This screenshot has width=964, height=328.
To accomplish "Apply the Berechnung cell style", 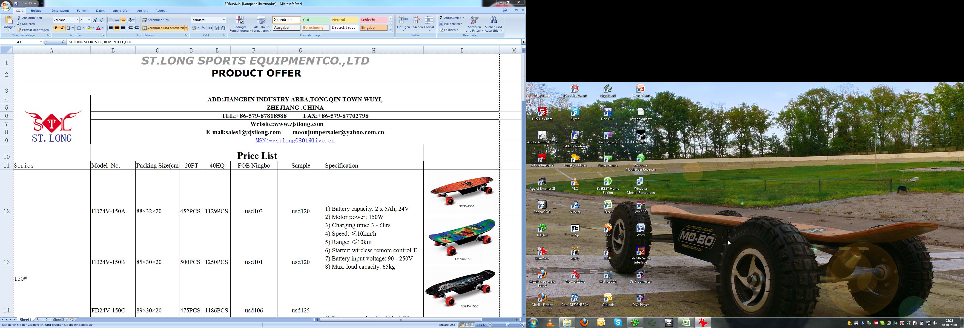I will 315,28.
